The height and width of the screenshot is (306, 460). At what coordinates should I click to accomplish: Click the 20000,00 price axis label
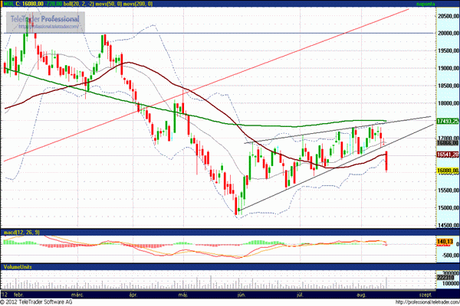point(448,33)
